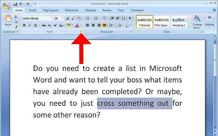Screen dimensions: 218x136
Task: Open the Clipboard pane launcher
Action: 18,32
